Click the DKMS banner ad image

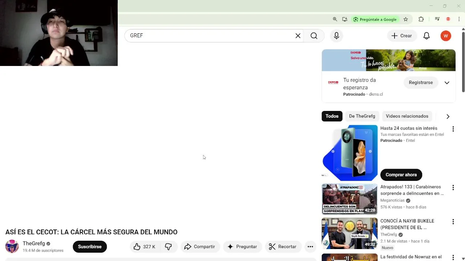(x=388, y=60)
